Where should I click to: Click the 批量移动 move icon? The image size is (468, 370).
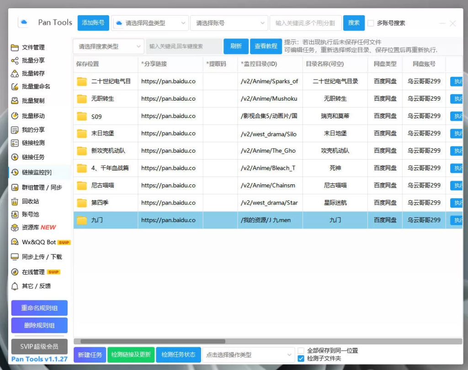[x=15, y=116]
